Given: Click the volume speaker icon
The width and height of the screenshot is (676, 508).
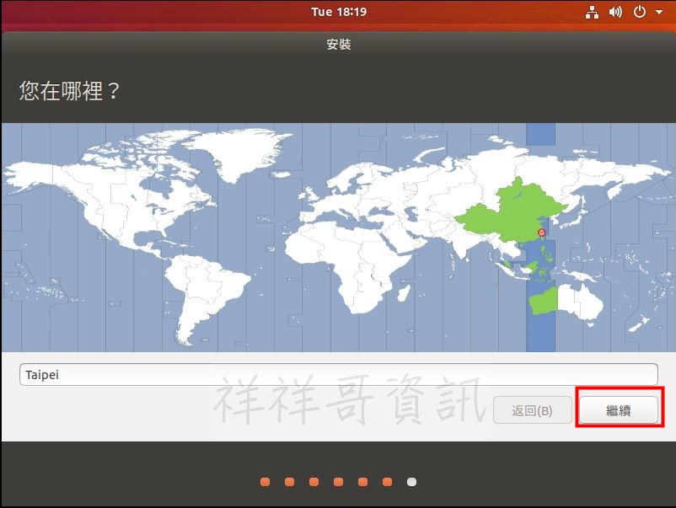Looking at the screenshot, I should pos(615,12).
